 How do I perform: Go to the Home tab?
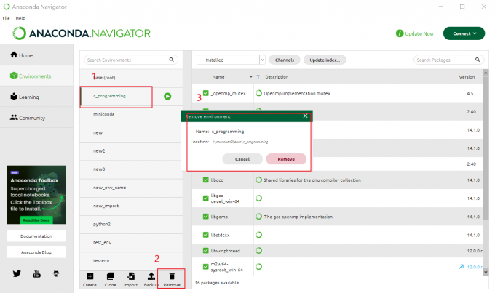tap(36, 55)
